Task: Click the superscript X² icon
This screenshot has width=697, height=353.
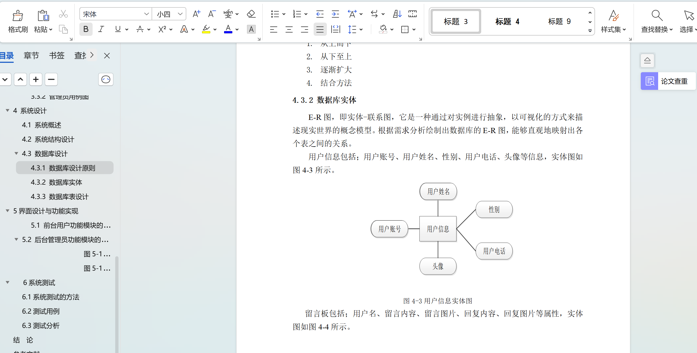Action: point(162,29)
